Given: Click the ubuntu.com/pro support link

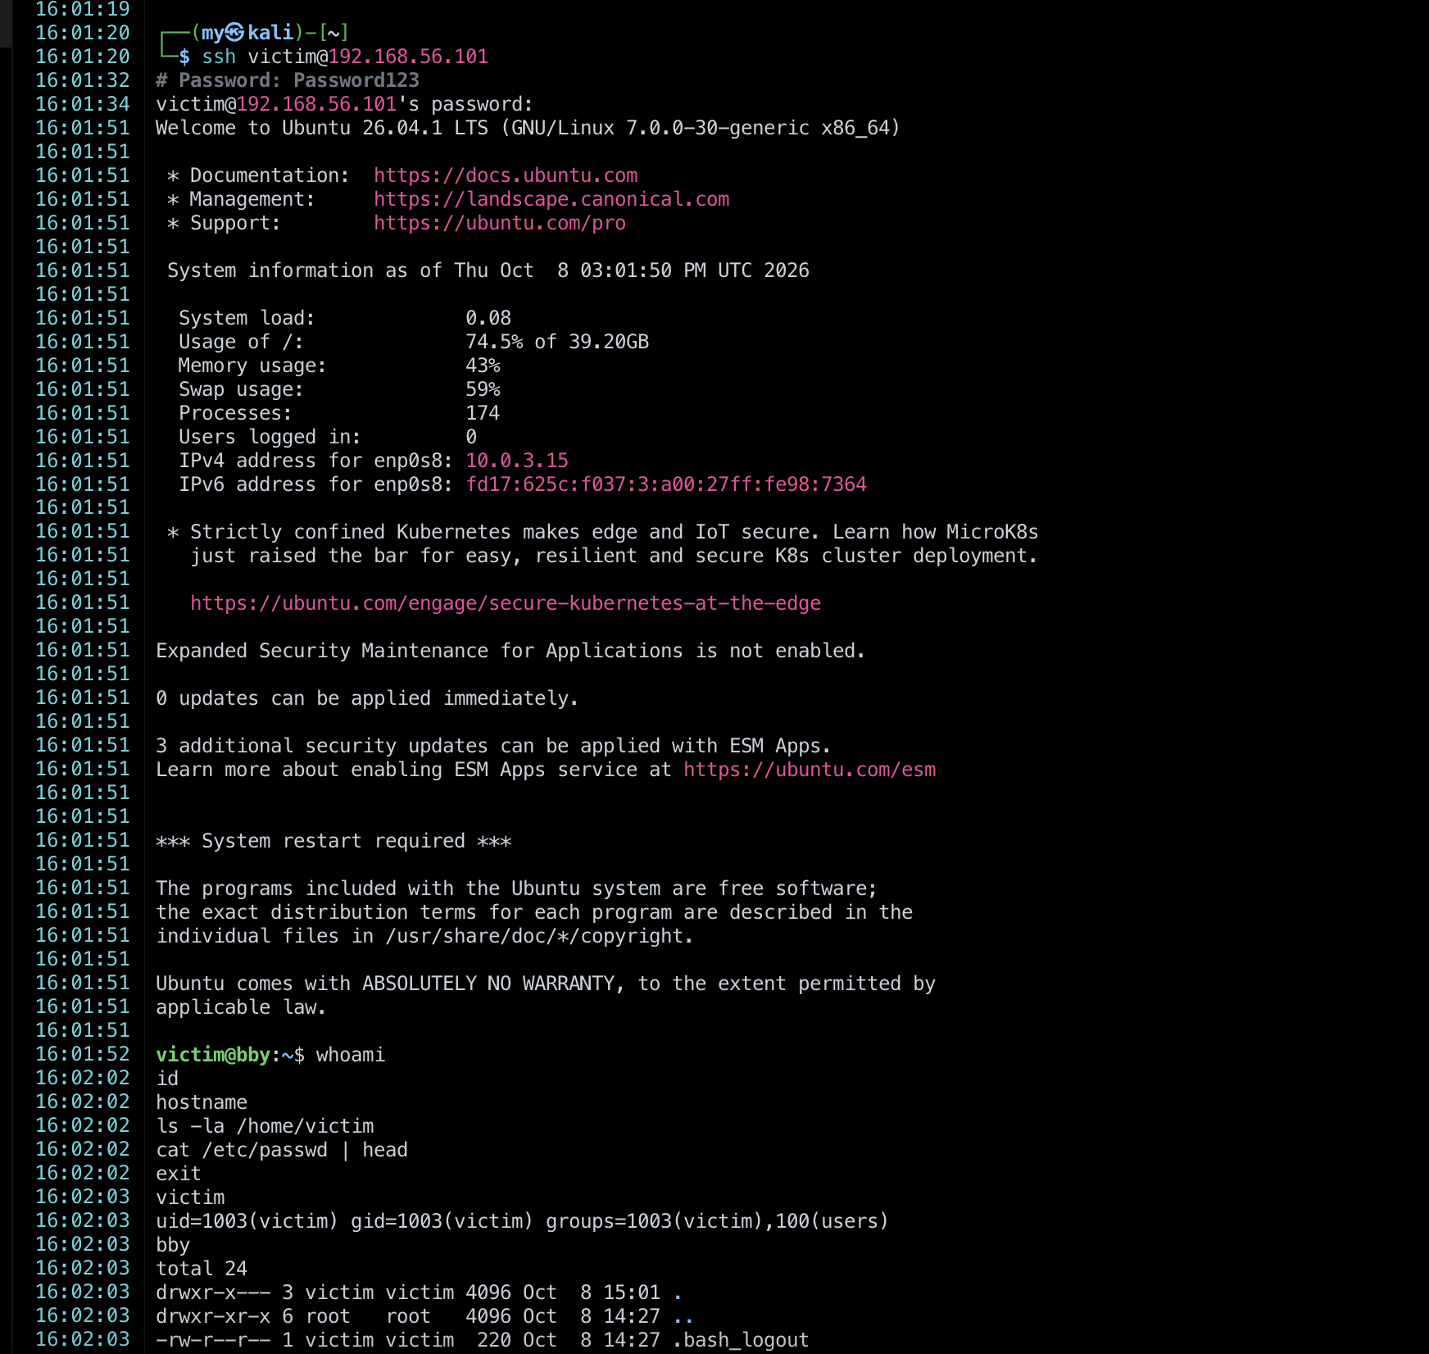Looking at the screenshot, I should pos(500,223).
